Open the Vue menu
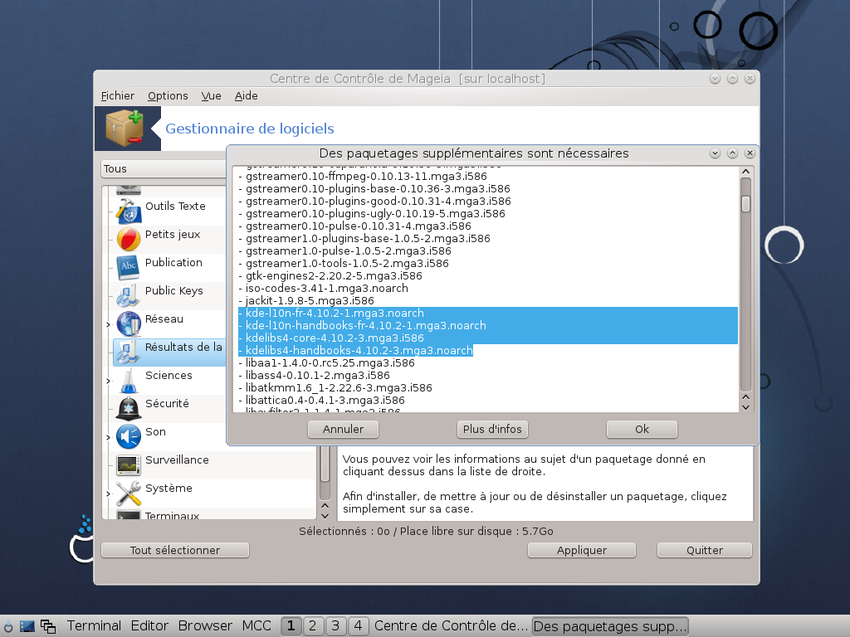Image resolution: width=850 pixels, height=637 pixels. (x=212, y=96)
